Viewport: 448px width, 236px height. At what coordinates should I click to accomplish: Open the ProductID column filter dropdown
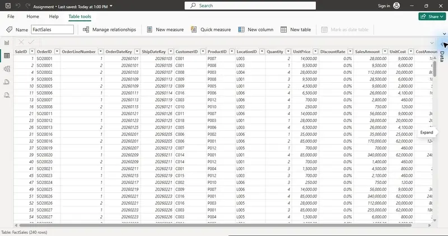232,51
